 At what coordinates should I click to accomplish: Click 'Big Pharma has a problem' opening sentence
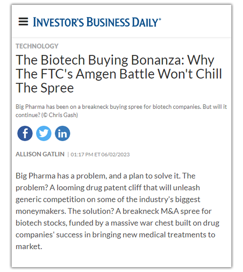(x=61, y=176)
